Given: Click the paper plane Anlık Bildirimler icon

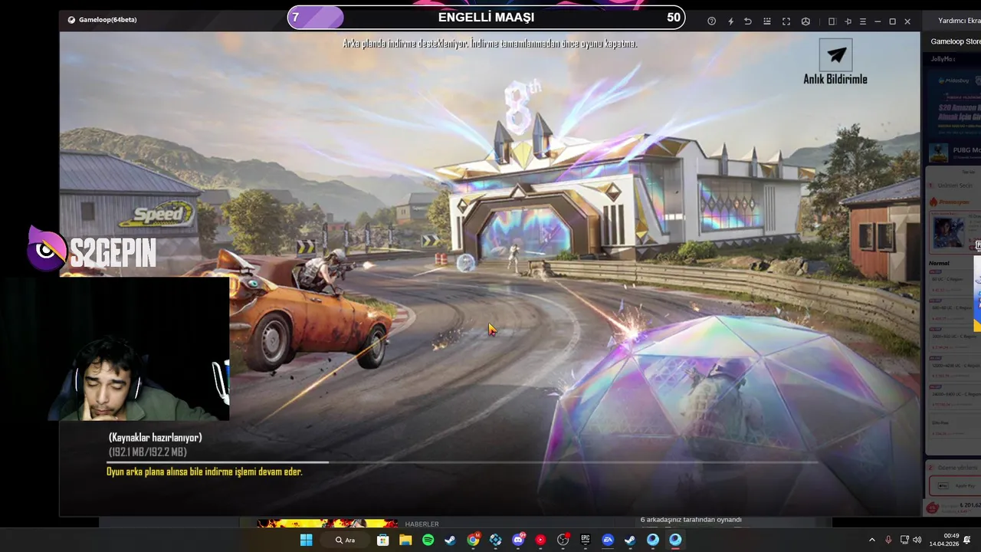Looking at the screenshot, I should click(x=836, y=54).
